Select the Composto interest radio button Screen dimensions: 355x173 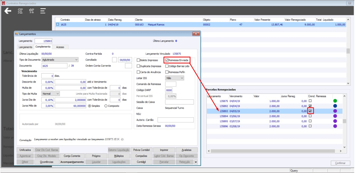coord(106,106)
